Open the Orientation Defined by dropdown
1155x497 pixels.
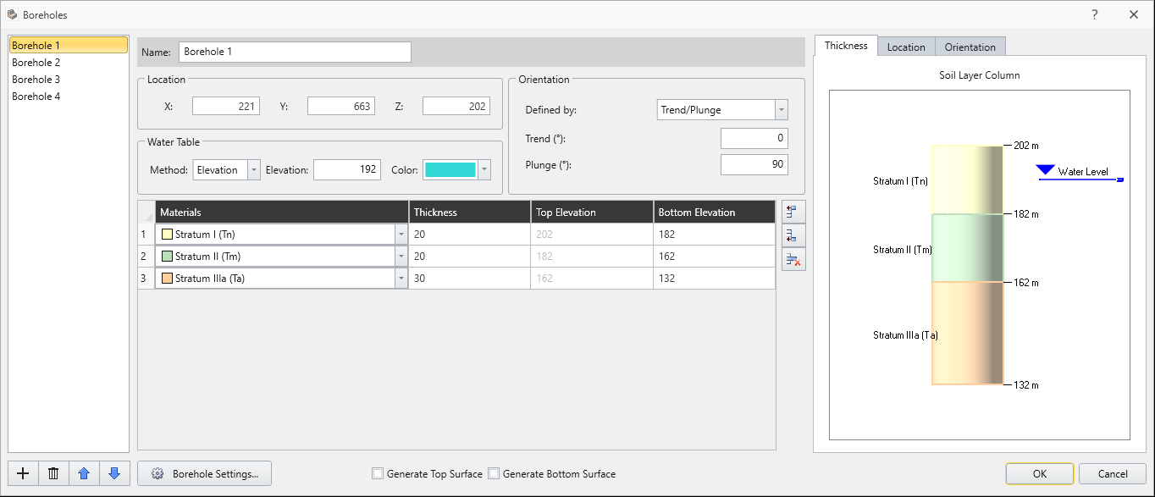[x=781, y=109]
